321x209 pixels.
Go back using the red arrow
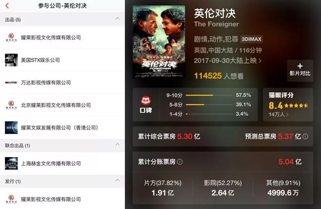(x=7, y=6)
